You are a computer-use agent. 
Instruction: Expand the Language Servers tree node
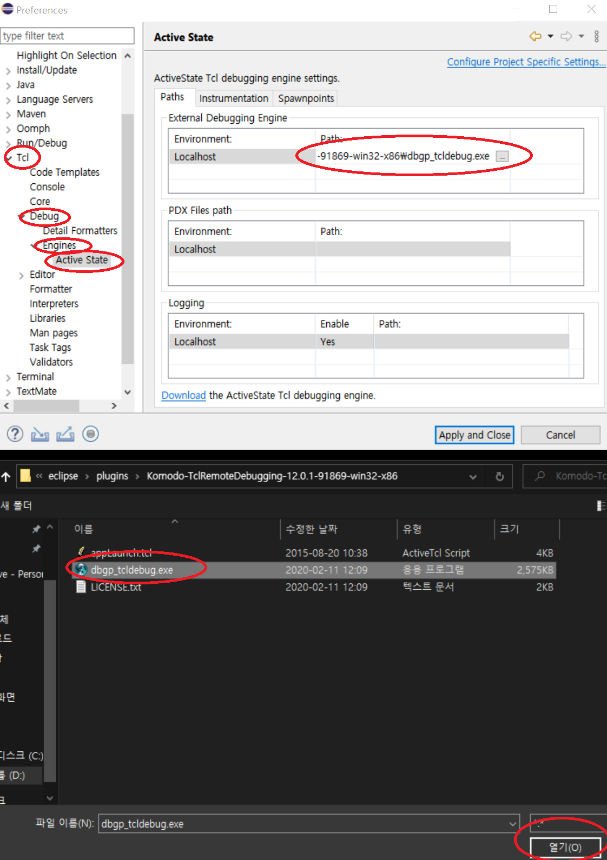(8, 100)
